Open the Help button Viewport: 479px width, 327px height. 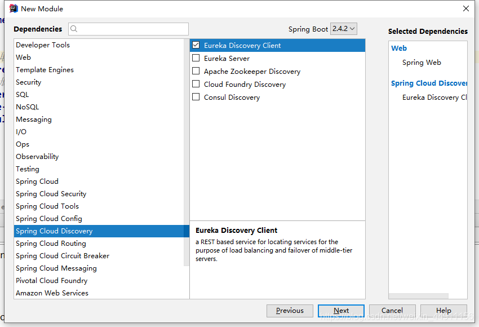point(443,311)
